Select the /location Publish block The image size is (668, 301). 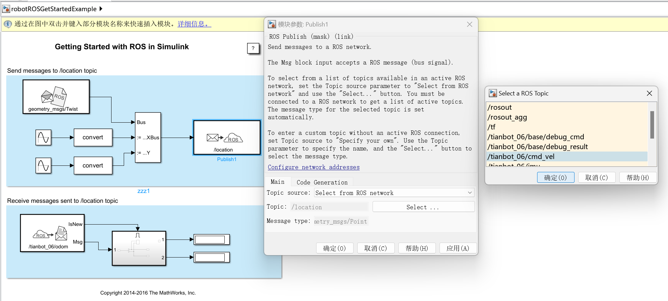[x=227, y=138]
